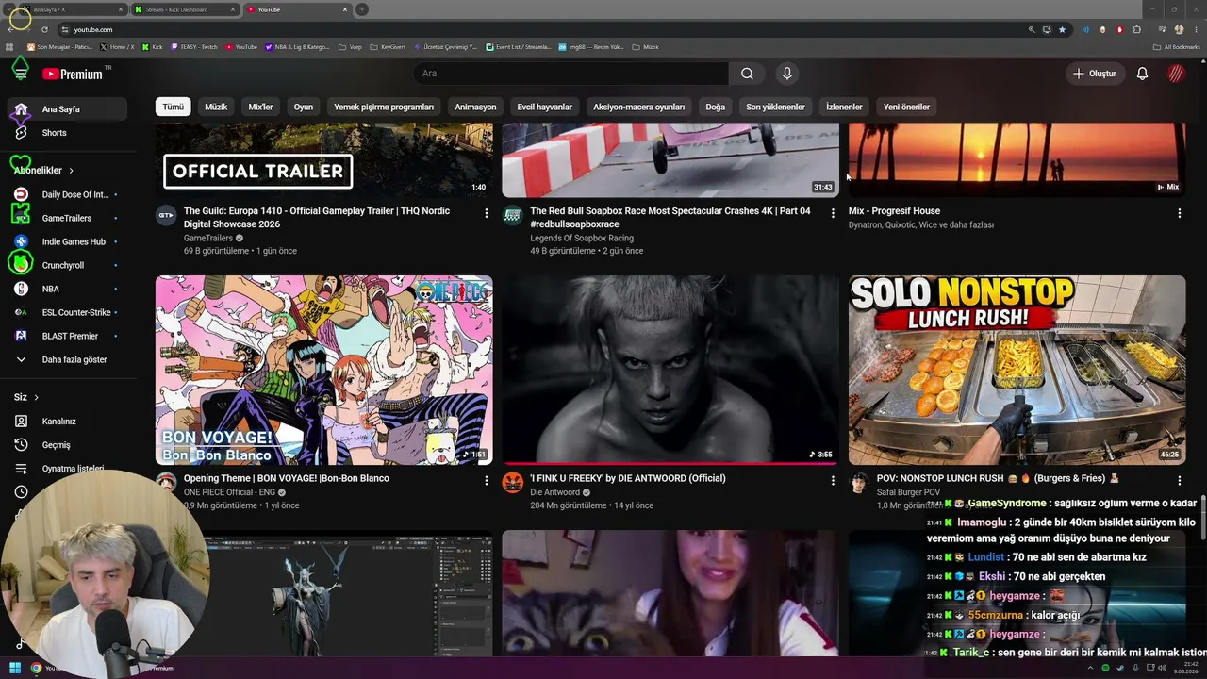Open the Mix - Progresif House title
This screenshot has width=1207, height=679.
point(894,211)
